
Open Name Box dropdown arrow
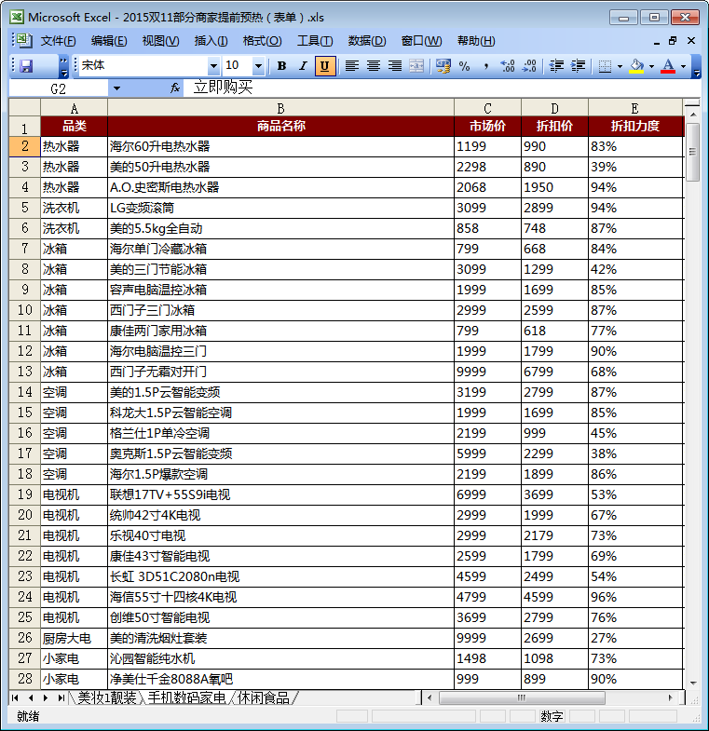tap(116, 88)
